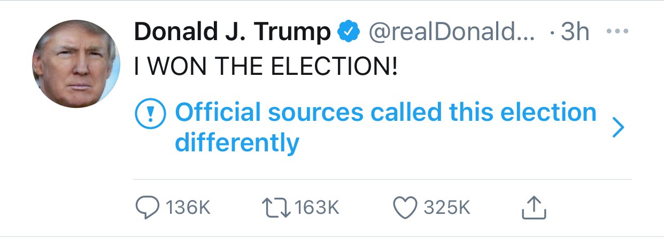The height and width of the screenshot is (239, 664).
Task: Click the tweet text I WON THE ELECTION!
Action: (x=266, y=68)
